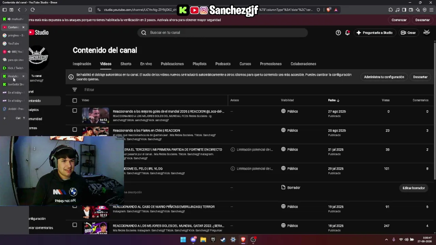Open the YouTube Studio help icon
The height and width of the screenshot is (245, 436).
(x=338, y=33)
